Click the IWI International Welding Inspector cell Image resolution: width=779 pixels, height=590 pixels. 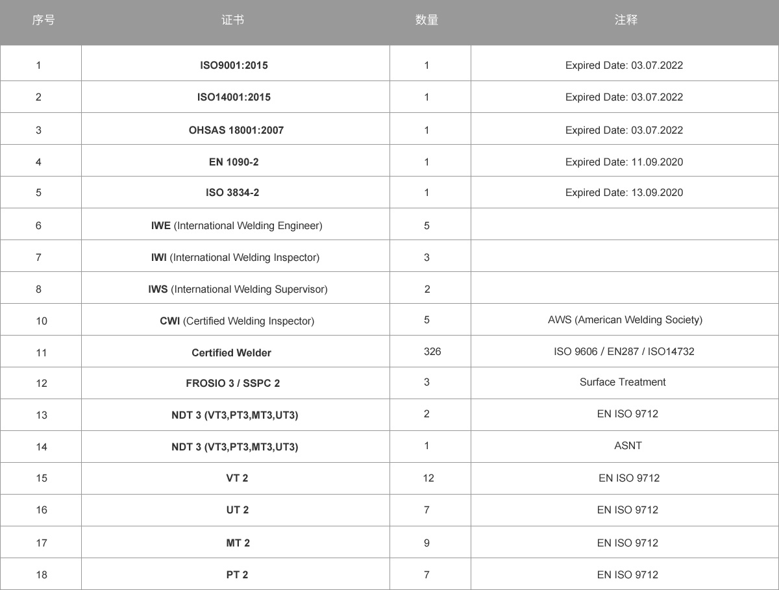click(x=235, y=257)
